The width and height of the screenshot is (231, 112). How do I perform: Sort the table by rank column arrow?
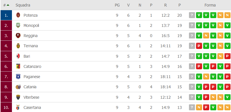point(8,5)
